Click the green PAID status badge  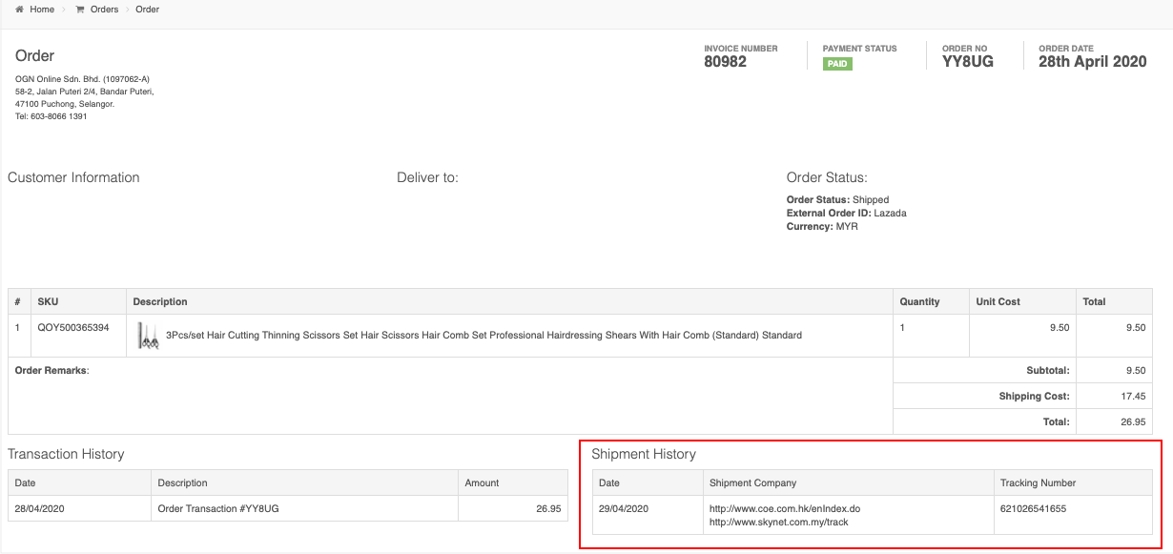click(837, 64)
